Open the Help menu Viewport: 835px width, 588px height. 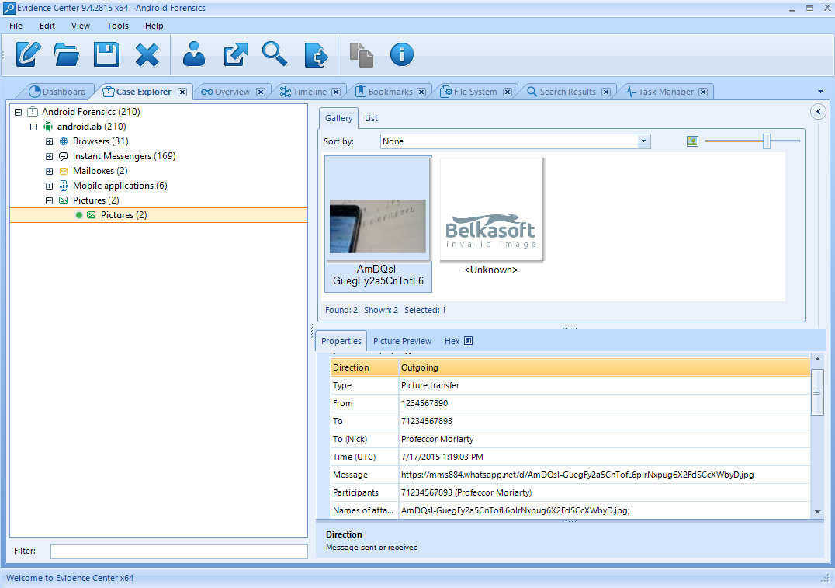tap(154, 26)
